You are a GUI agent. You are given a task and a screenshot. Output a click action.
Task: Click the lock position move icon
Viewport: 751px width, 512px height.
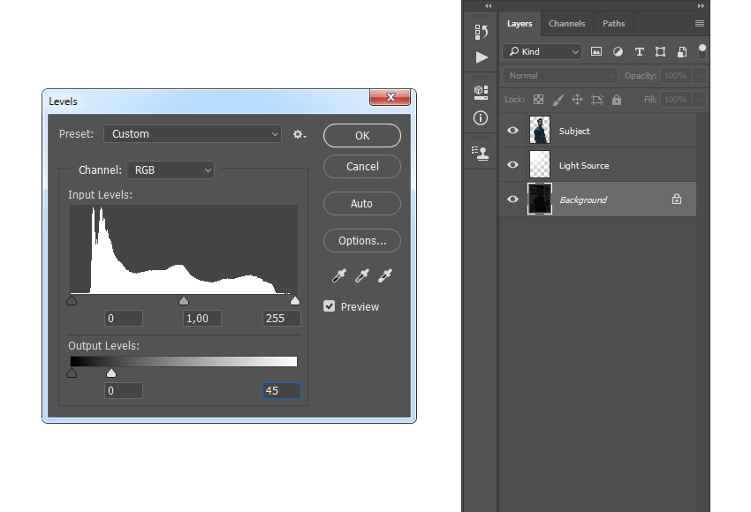577,100
